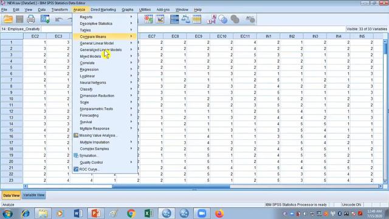Click 'Visible: 33 of 33 Variables' text

(x=367, y=29)
